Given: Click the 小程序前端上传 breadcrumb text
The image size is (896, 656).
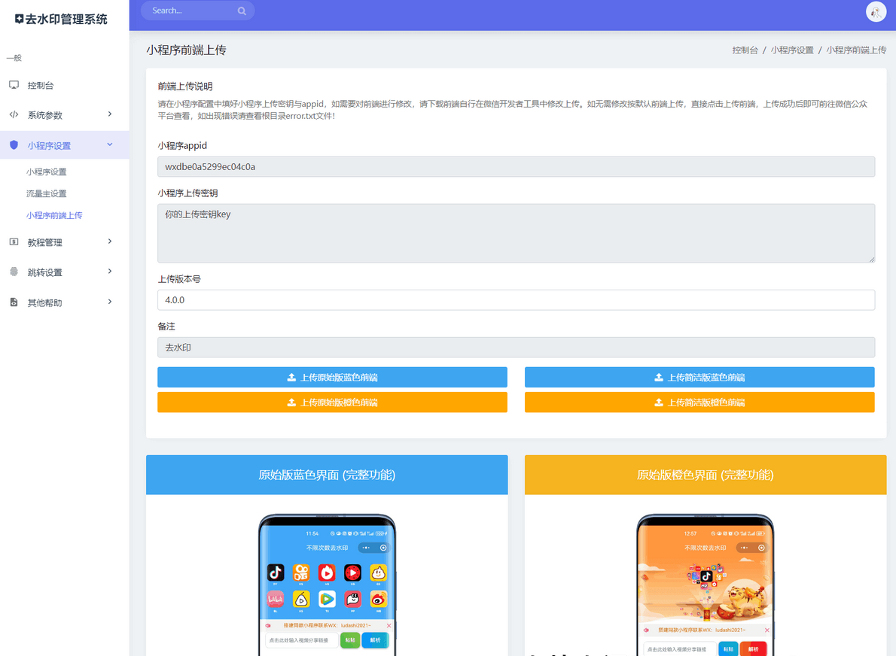Looking at the screenshot, I should coord(856,50).
